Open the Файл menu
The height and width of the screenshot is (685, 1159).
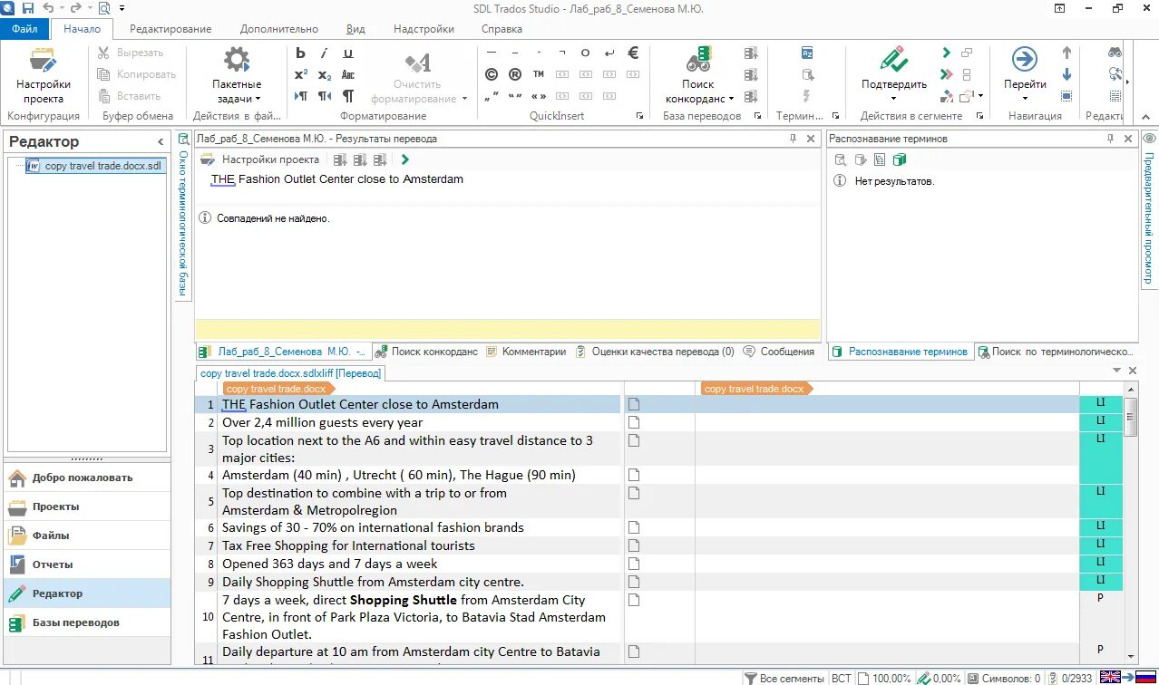[24, 29]
